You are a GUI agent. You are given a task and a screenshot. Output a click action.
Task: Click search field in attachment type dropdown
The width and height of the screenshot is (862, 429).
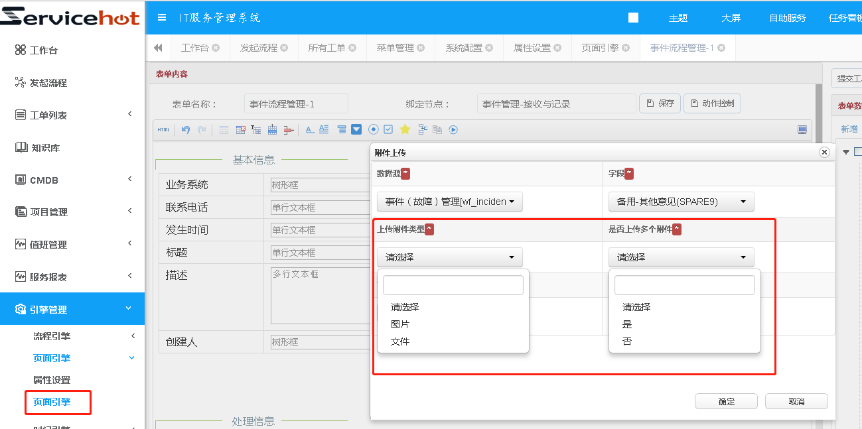pos(453,285)
